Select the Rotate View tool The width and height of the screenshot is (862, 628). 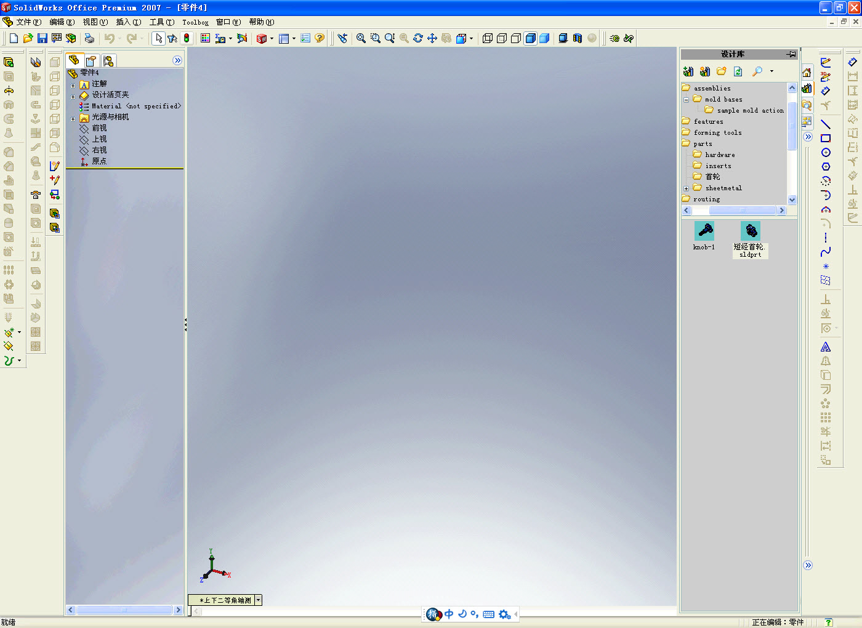pyautogui.click(x=418, y=38)
